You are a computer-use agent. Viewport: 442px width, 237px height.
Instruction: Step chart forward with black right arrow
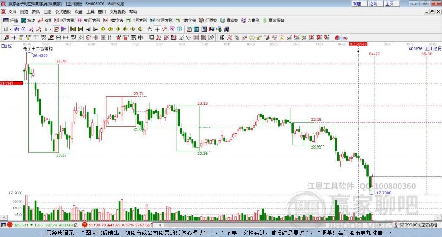tap(95, 29)
